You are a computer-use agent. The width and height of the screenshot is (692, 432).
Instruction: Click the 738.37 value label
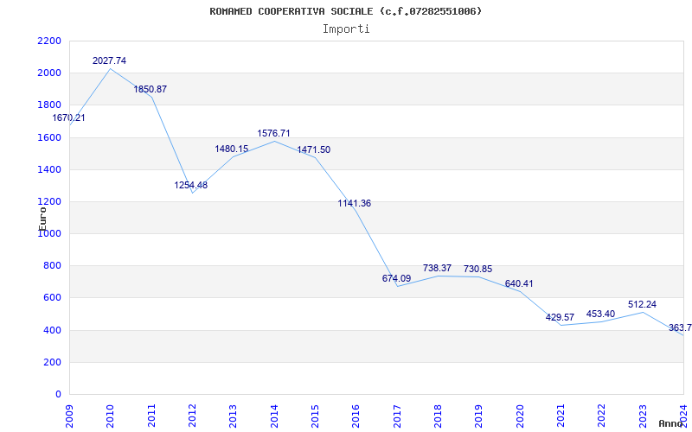(x=437, y=268)
